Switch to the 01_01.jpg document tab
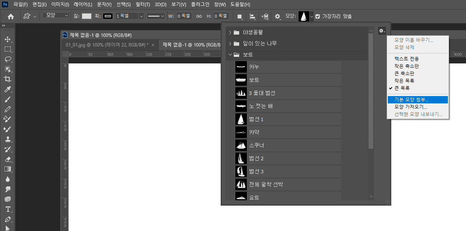The height and width of the screenshot is (231, 466). (107, 45)
